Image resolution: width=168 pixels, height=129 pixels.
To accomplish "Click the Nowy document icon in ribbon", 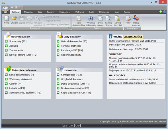I will point(7,18).
